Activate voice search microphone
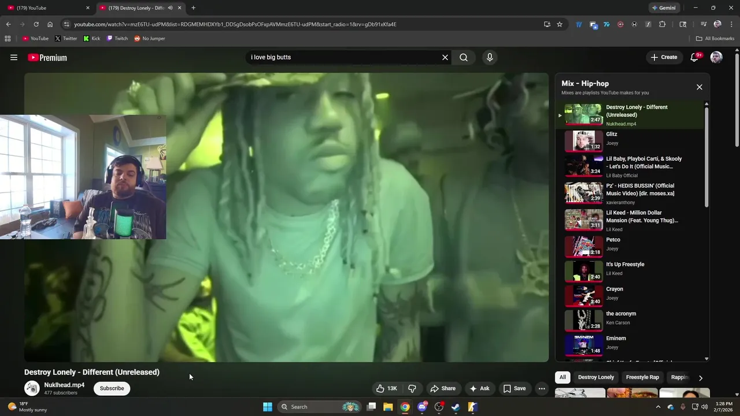This screenshot has height=416, width=740. 490,57
